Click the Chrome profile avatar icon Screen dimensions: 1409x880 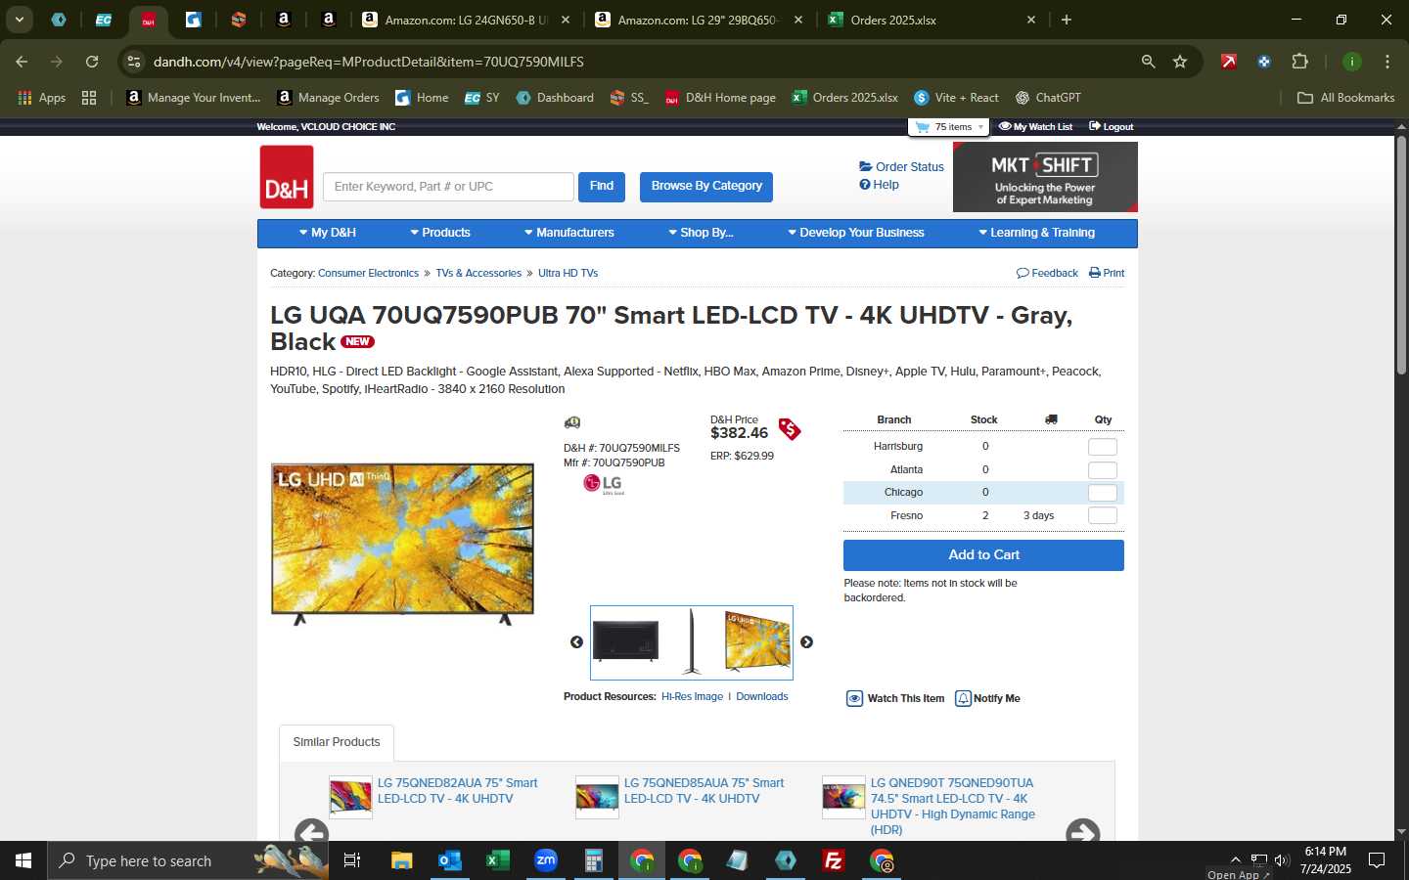tap(1351, 62)
